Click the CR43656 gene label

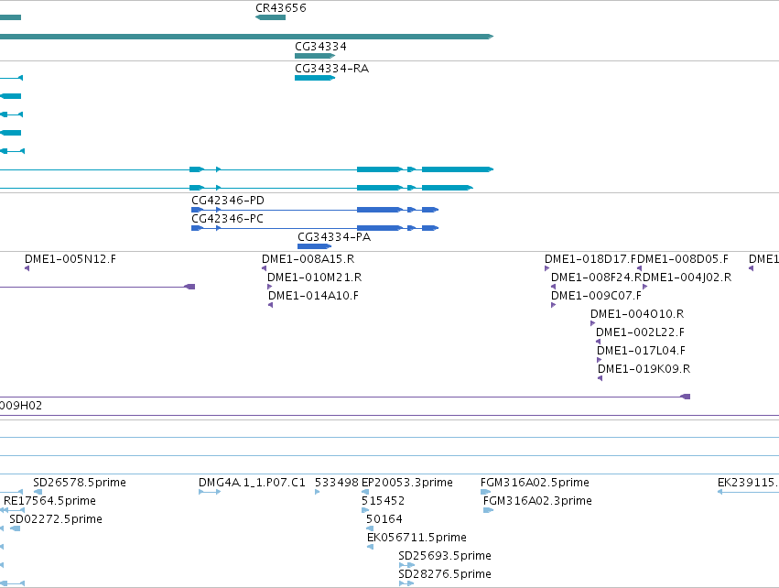coord(281,8)
